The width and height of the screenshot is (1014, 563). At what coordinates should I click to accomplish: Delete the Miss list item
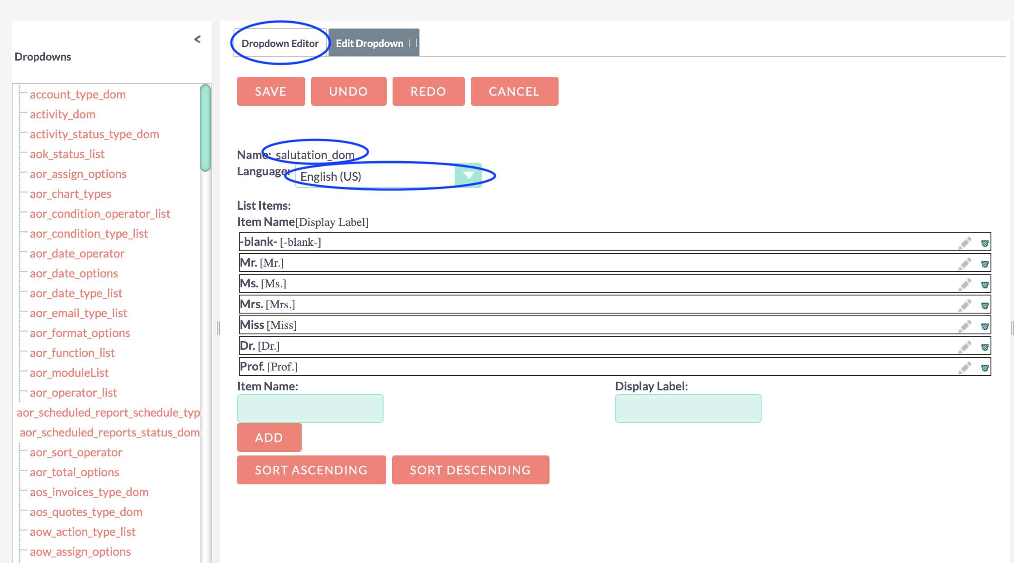pos(985,327)
